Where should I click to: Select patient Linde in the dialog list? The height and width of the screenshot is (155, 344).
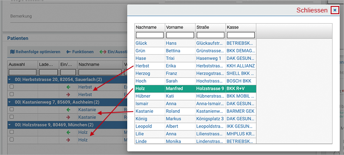coord(195,141)
